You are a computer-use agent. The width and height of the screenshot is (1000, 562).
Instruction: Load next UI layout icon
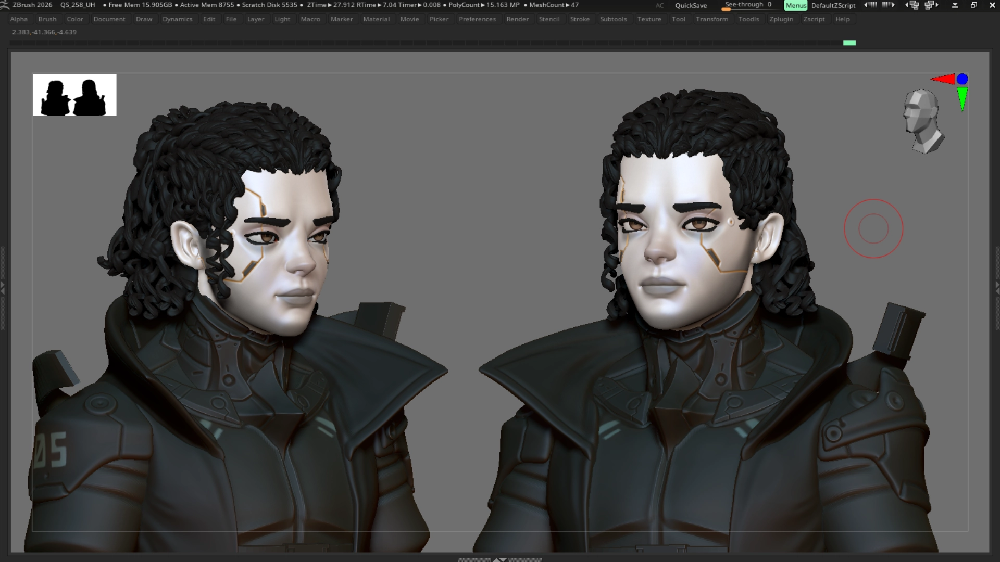click(x=932, y=5)
